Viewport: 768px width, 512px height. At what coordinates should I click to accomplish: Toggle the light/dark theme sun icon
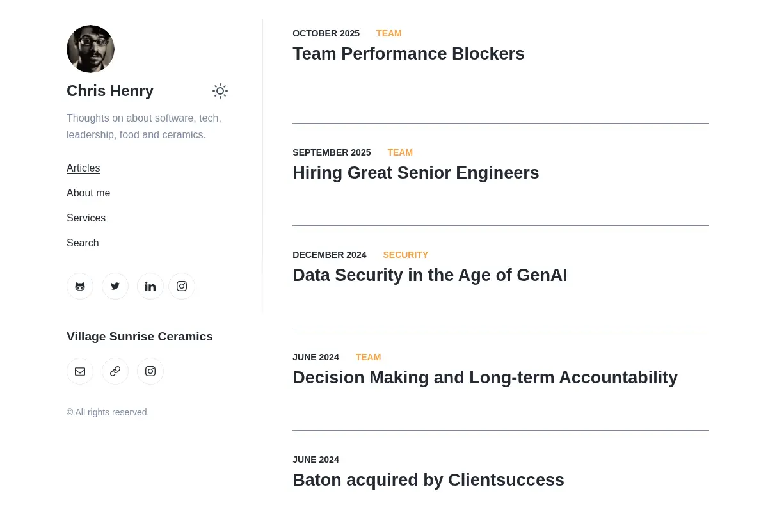tap(220, 91)
